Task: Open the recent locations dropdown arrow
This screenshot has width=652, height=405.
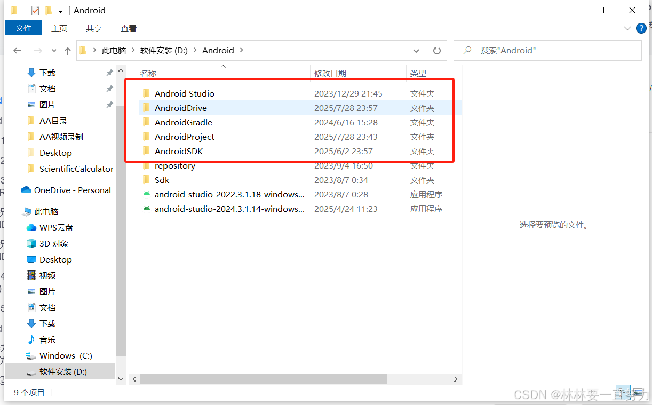Action: pos(54,51)
